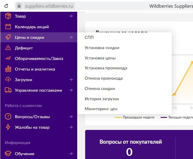Open the Дефицит section
This screenshot has width=193, height=159.
[x=24, y=48]
